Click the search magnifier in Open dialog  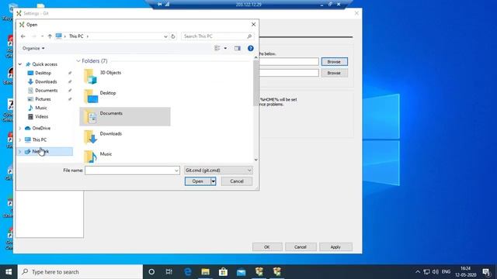point(249,36)
